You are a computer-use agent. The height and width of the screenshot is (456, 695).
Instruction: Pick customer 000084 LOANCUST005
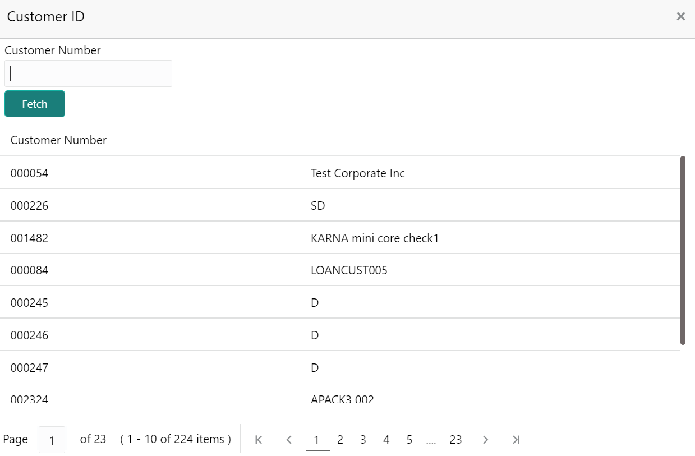point(340,270)
